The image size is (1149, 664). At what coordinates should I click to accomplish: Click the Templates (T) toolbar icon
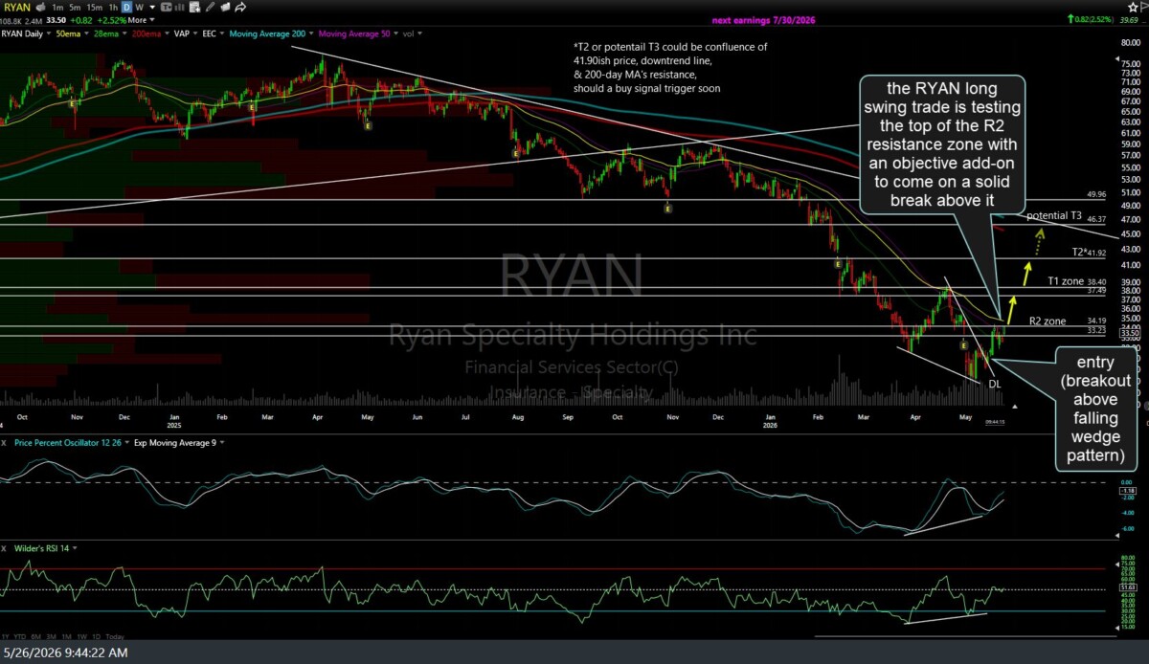tap(167, 7)
